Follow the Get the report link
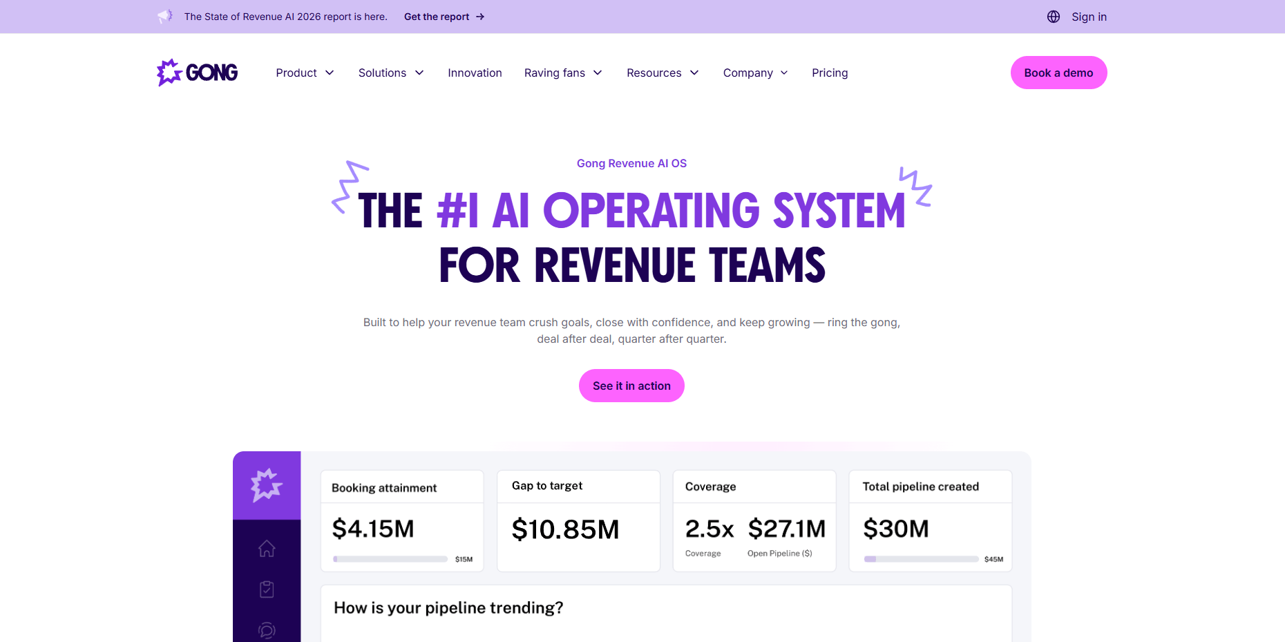 click(x=437, y=17)
